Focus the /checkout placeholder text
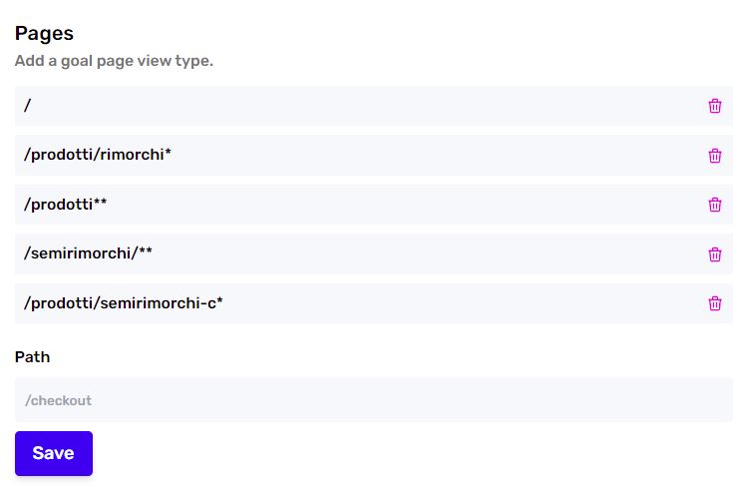 pos(58,400)
